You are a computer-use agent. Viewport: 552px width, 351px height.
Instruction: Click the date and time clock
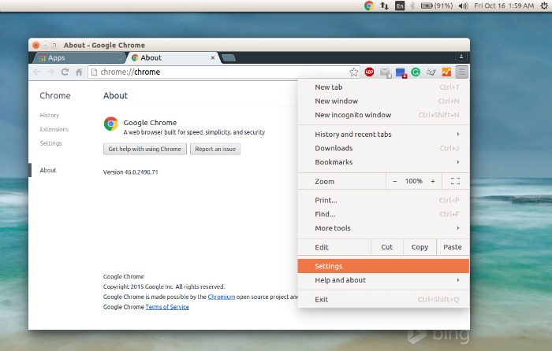click(504, 6)
